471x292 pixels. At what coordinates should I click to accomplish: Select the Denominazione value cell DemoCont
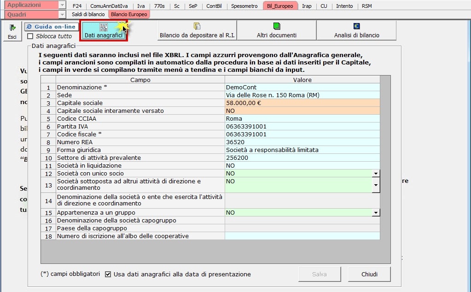pyautogui.click(x=302, y=87)
